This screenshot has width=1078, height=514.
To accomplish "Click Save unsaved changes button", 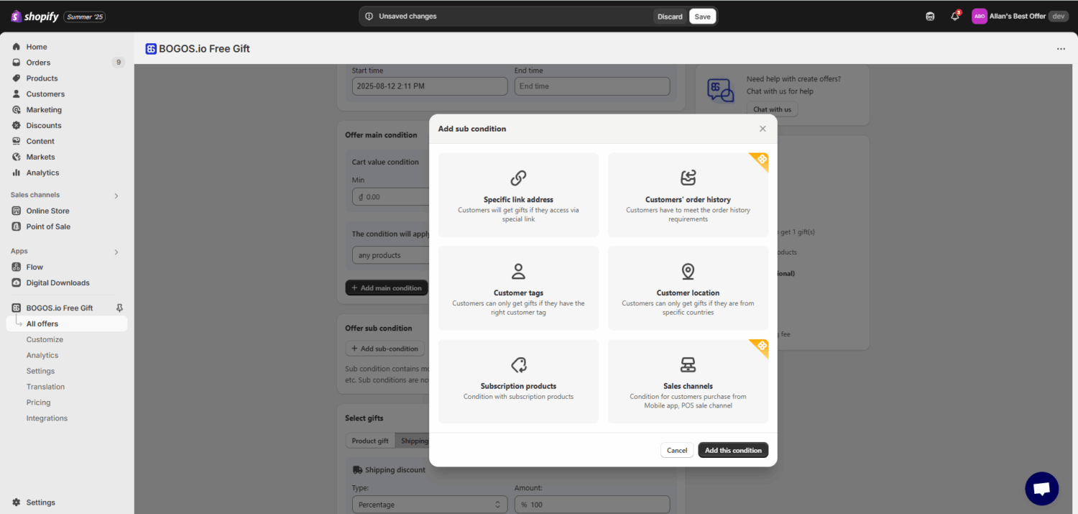I will [702, 17].
